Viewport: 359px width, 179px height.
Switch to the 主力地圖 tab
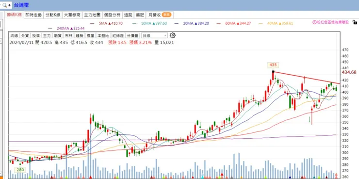(x=92, y=15)
